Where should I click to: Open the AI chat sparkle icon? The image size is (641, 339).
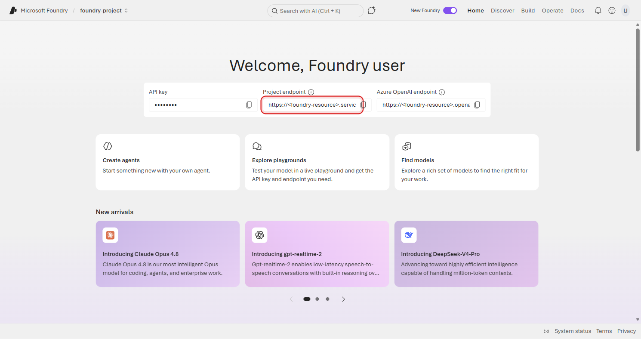pyautogui.click(x=372, y=10)
